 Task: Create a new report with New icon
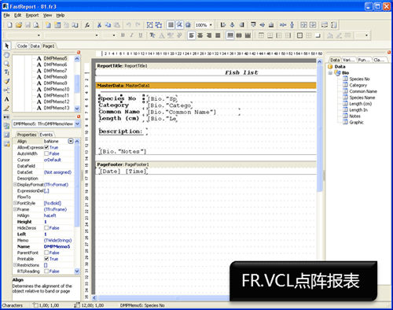point(9,25)
